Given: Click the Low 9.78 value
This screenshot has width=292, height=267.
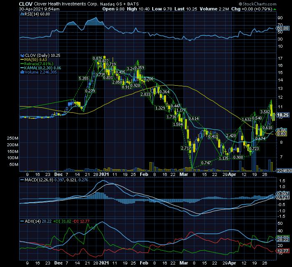Looking at the screenshot, I should click(x=162, y=9).
